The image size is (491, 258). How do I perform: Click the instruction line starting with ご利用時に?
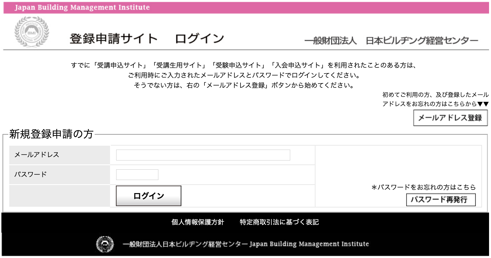tap(244, 75)
